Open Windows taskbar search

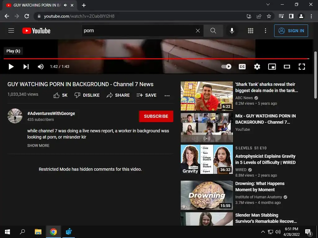(22, 232)
